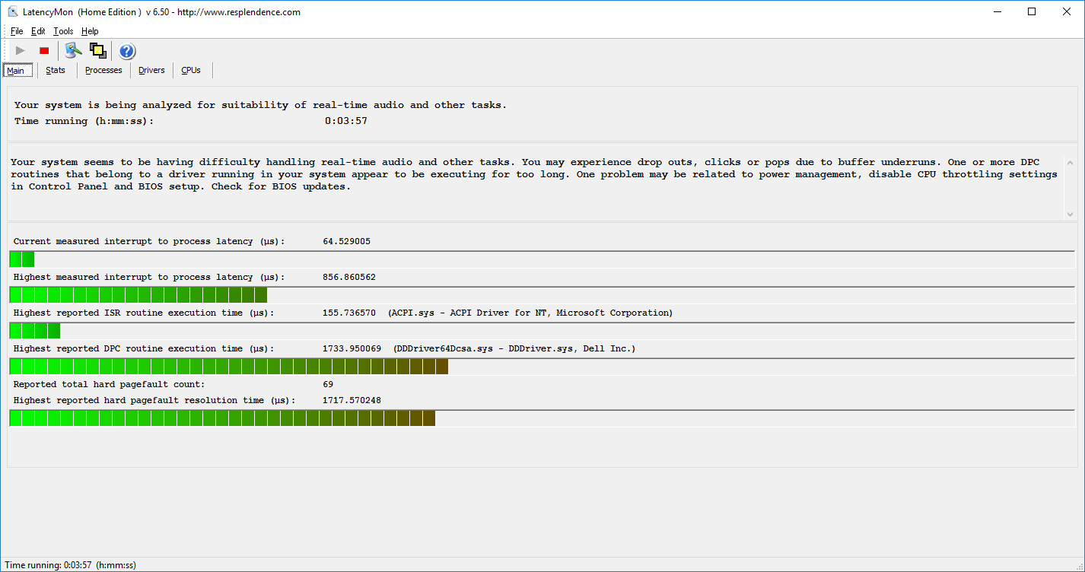Click the 'Current measured interrupt to process latency' label
The width and height of the screenshot is (1085, 572).
click(149, 241)
